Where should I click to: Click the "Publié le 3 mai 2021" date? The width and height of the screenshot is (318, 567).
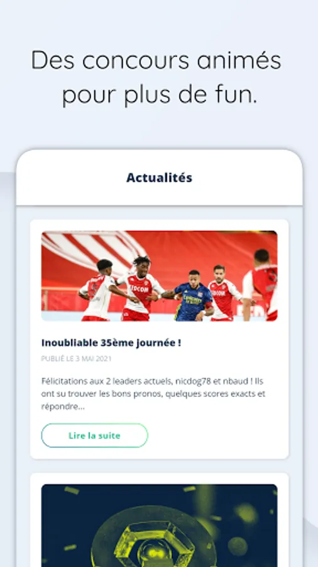pos(76,358)
